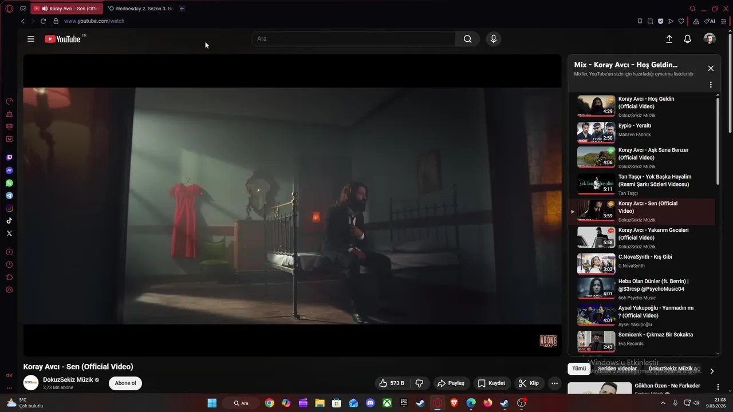Open Windows Start menu

tap(212, 403)
